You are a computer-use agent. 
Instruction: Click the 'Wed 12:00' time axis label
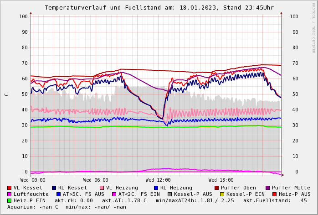158,180
